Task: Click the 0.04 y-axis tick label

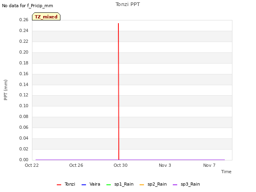Action: pos(24,138)
